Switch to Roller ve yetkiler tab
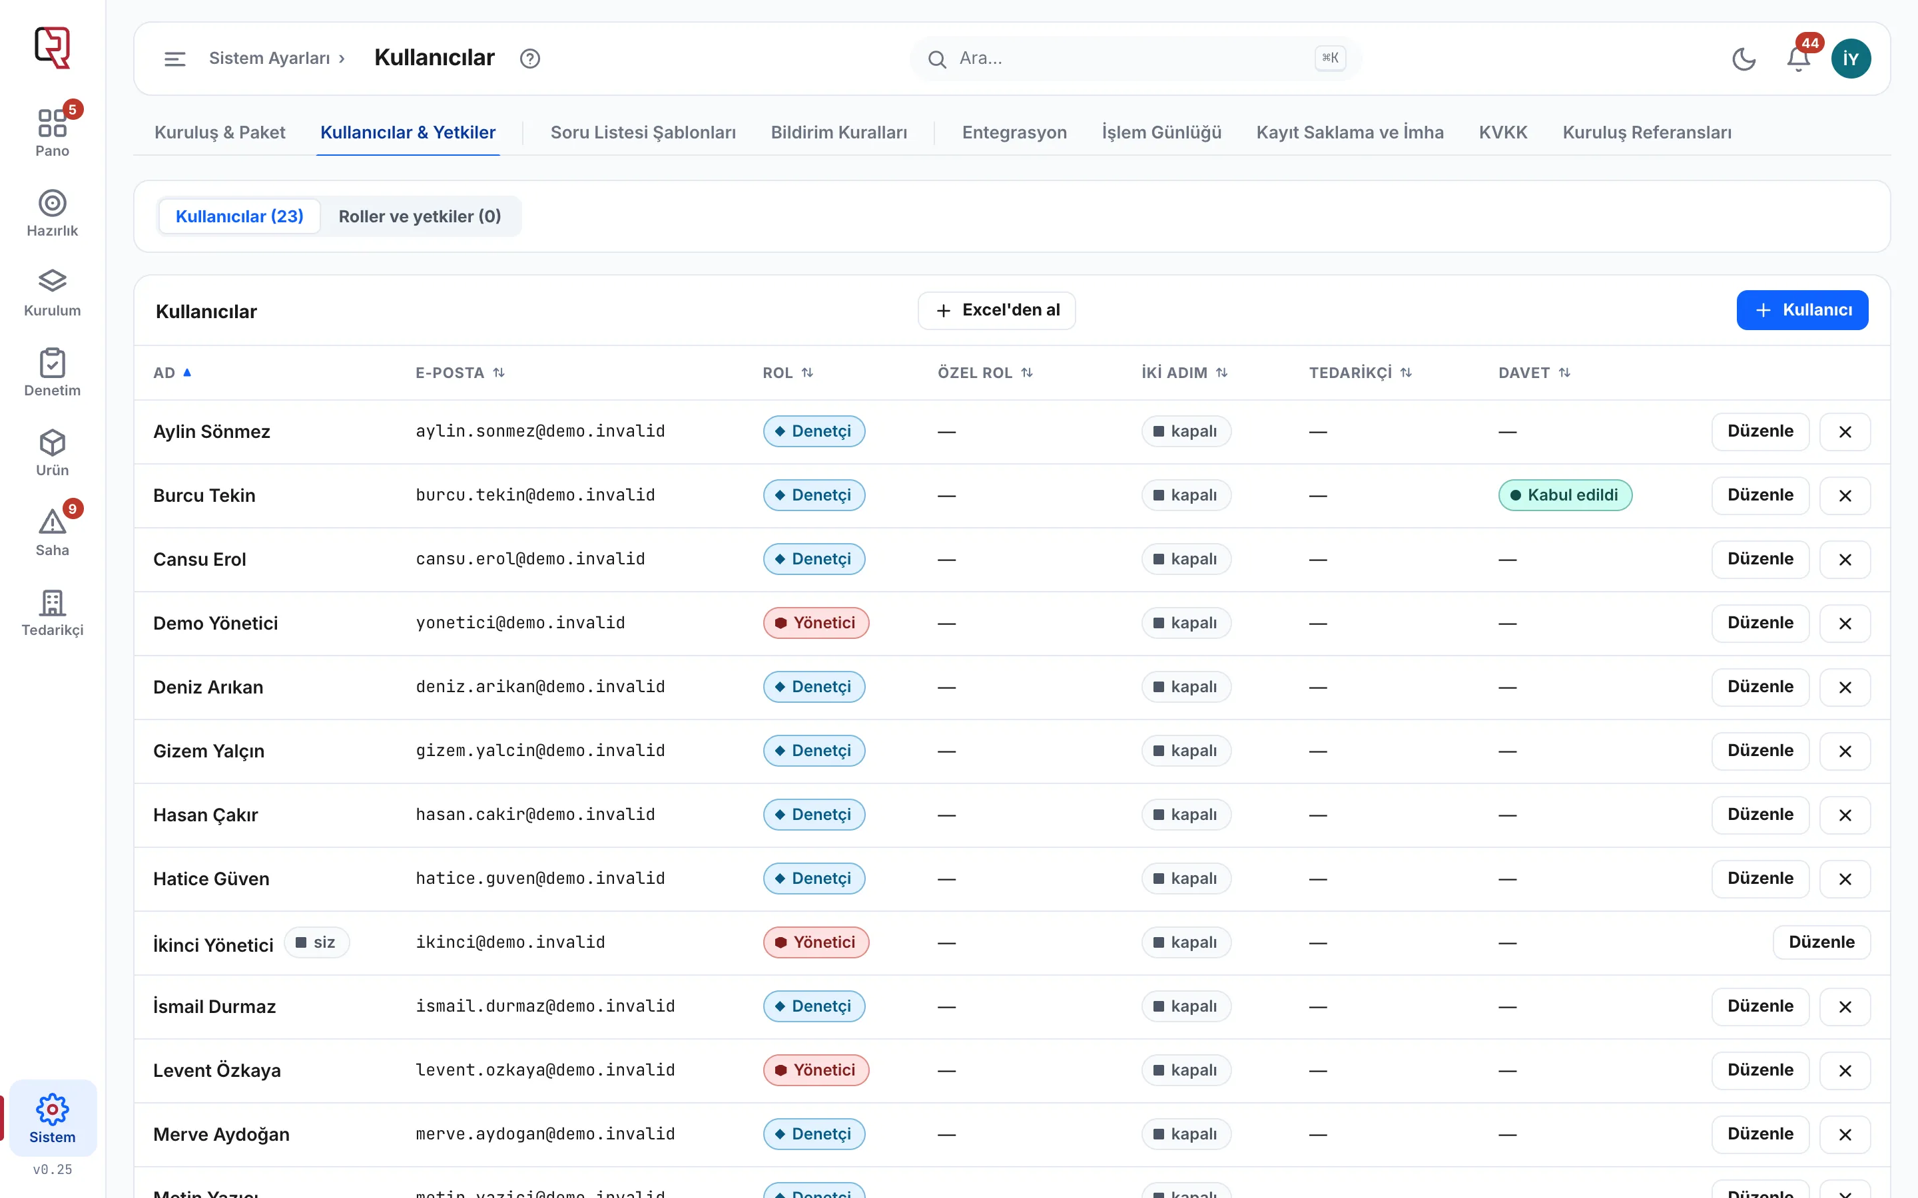 click(x=420, y=216)
